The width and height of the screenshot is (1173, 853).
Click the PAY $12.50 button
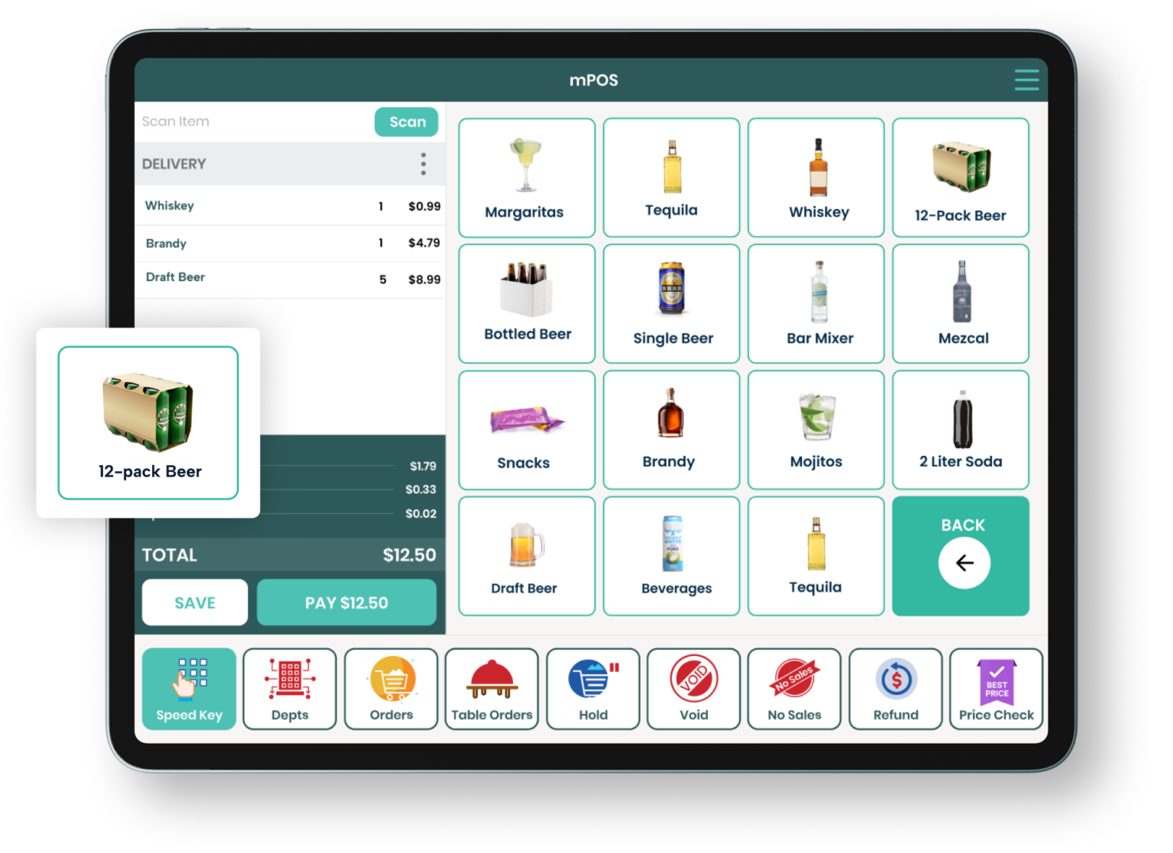coord(346,603)
